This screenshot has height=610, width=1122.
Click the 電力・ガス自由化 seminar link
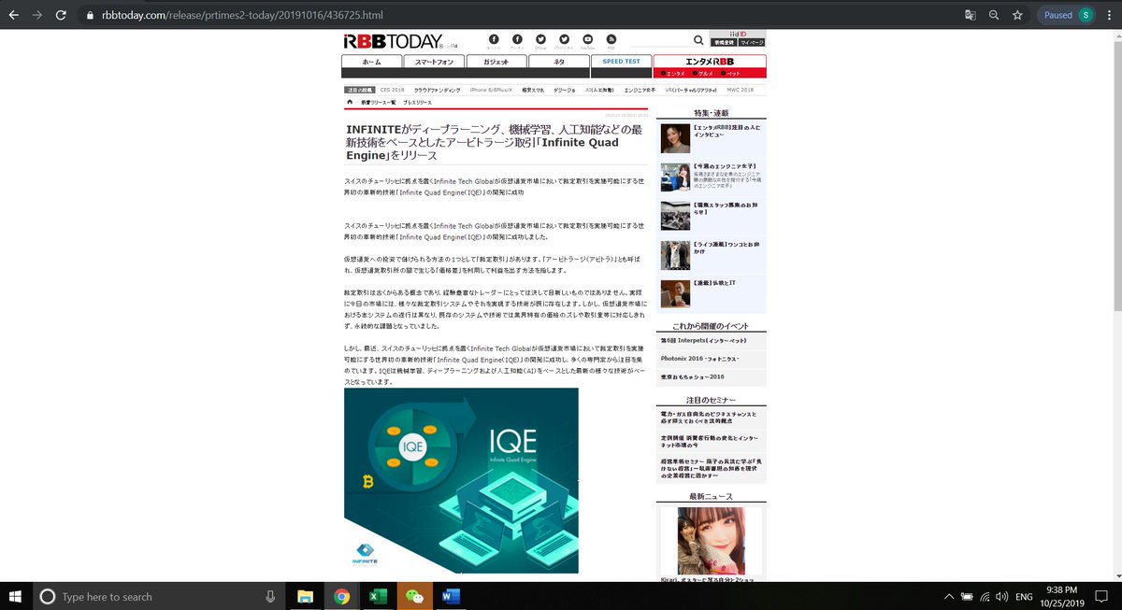[708, 417]
